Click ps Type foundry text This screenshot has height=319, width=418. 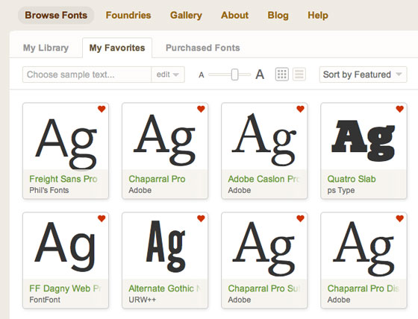tap(341, 190)
